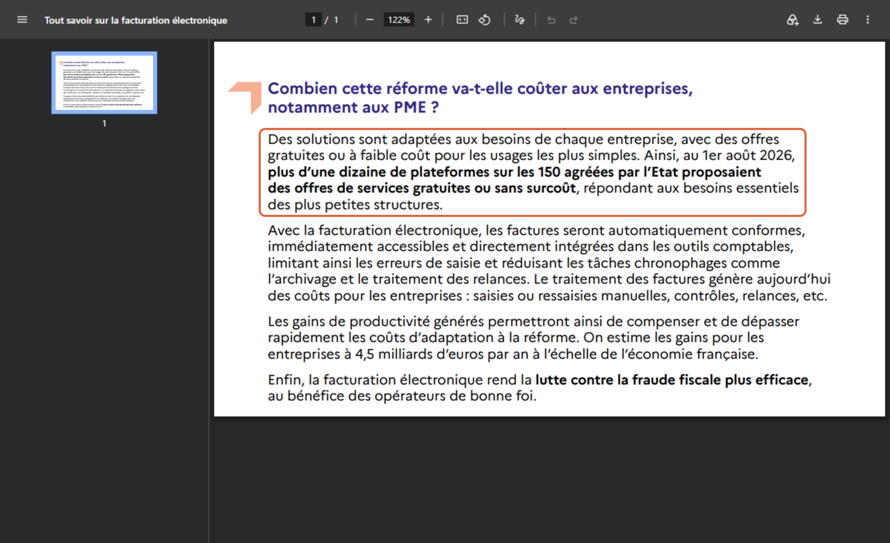Click the total page count "/ 1"
The image size is (890, 543).
pos(331,20)
